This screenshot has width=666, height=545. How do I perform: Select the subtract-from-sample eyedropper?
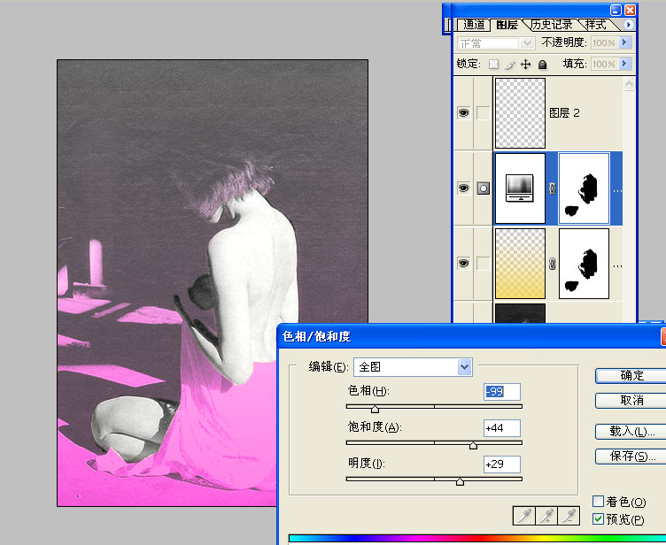[x=569, y=516]
